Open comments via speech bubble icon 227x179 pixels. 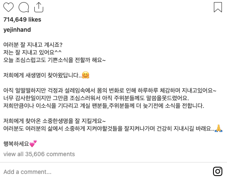(x=24, y=7)
